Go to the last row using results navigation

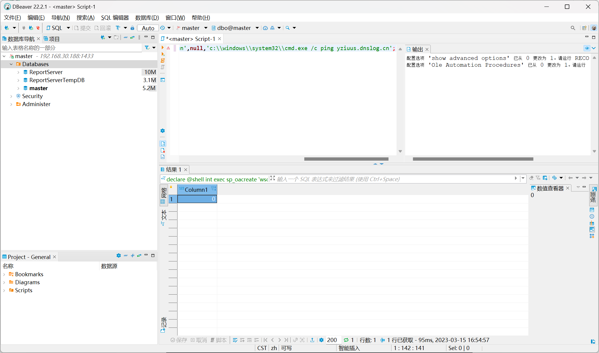(286, 340)
